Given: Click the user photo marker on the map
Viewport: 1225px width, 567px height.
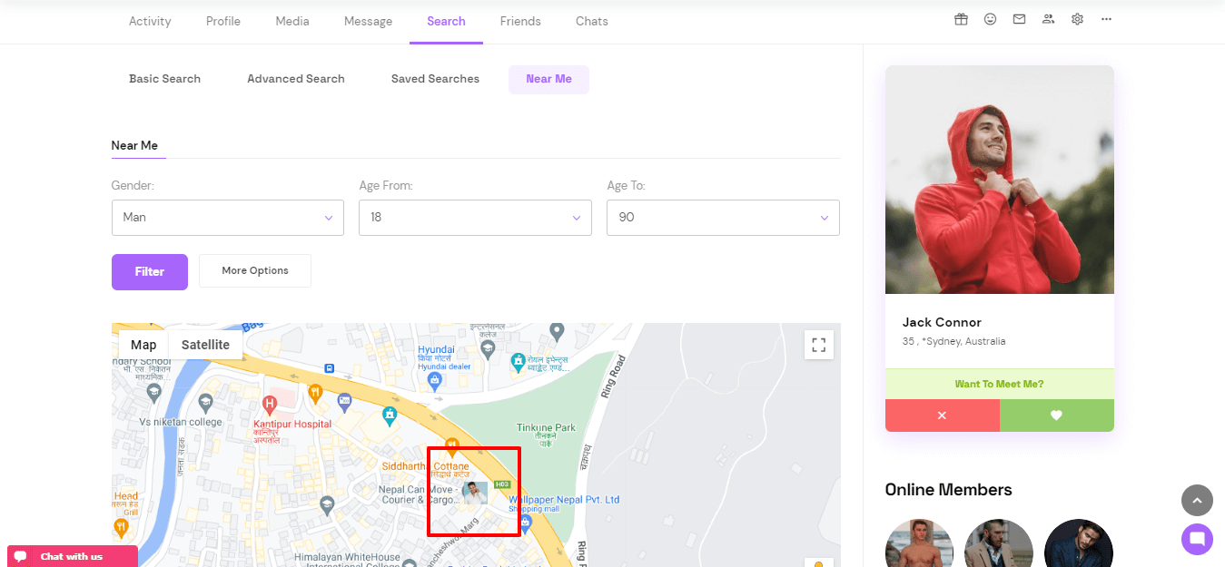Looking at the screenshot, I should [474, 493].
